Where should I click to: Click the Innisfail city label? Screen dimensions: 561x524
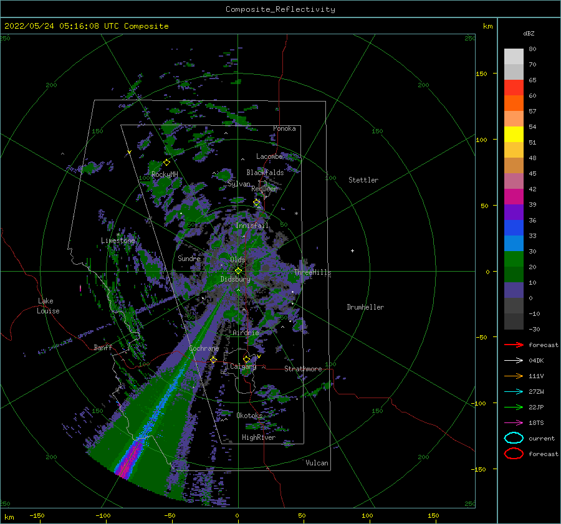coord(252,226)
